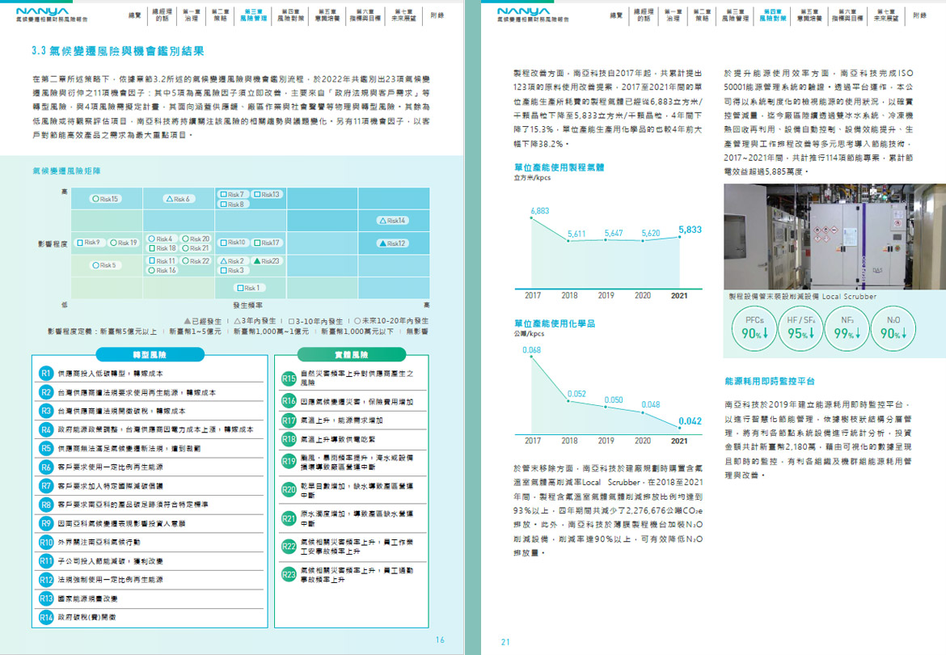The height and width of the screenshot is (655, 946).
Task: Click the R23 badge in physical risks
Action: pos(289,574)
